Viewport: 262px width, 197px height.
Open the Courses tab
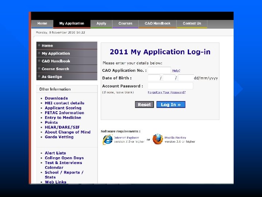(x=125, y=24)
